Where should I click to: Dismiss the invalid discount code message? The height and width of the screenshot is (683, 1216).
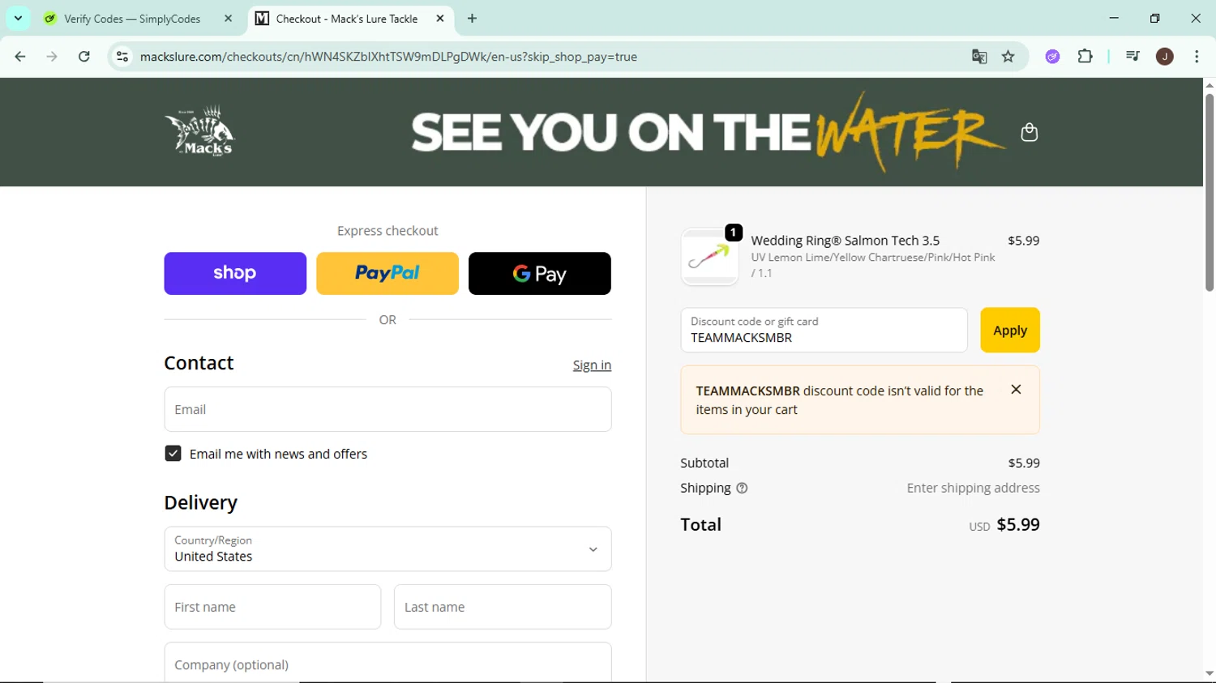tap(1016, 390)
